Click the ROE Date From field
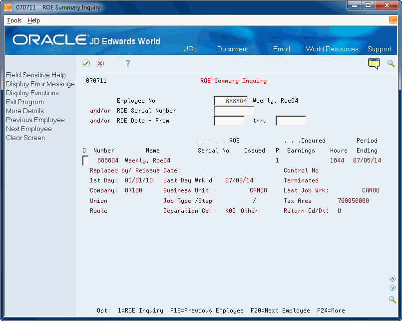 click(x=229, y=121)
